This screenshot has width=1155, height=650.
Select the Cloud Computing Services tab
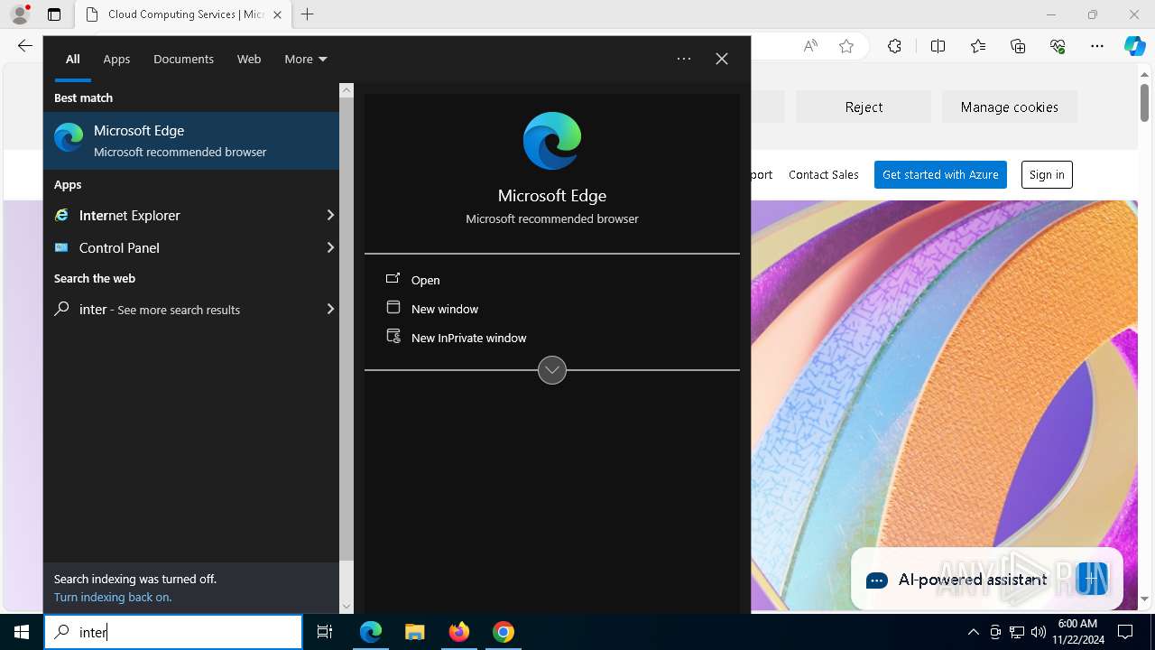(183, 14)
